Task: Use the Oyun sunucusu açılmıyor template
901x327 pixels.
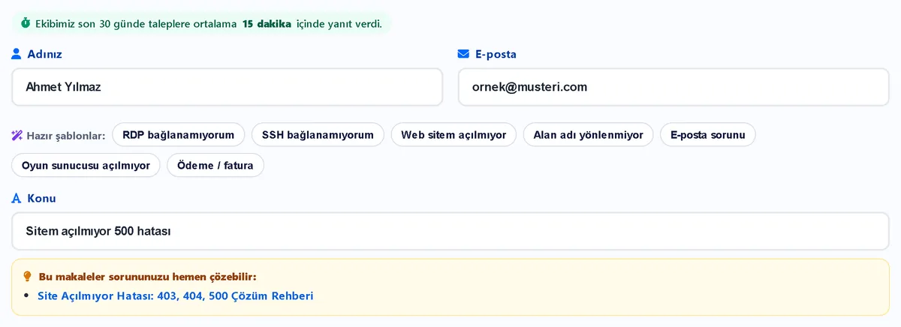Action: (86, 165)
